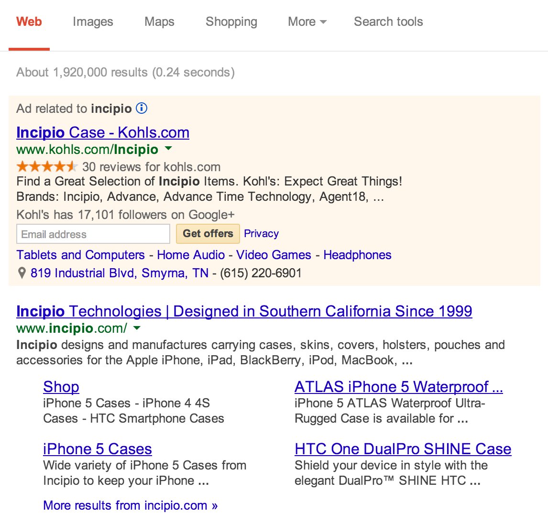Screen dimensions: 548x524
Task: Open the More dropdown menu
Action: pos(307,22)
